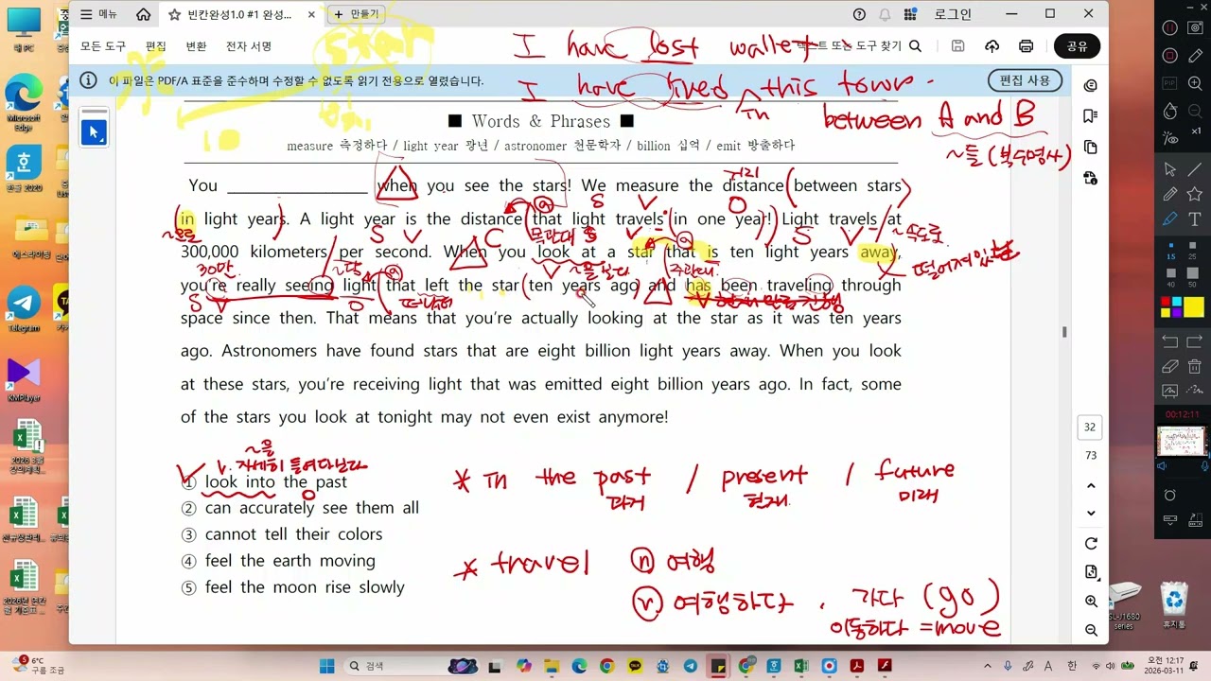The image size is (1211, 681).
Task: Select the blue highlighter pen tool
Action: 1170,219
